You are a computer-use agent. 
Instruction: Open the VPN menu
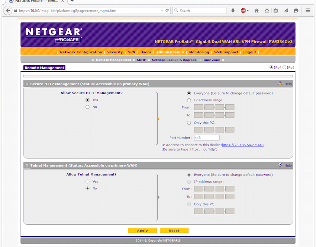[132, 52]
